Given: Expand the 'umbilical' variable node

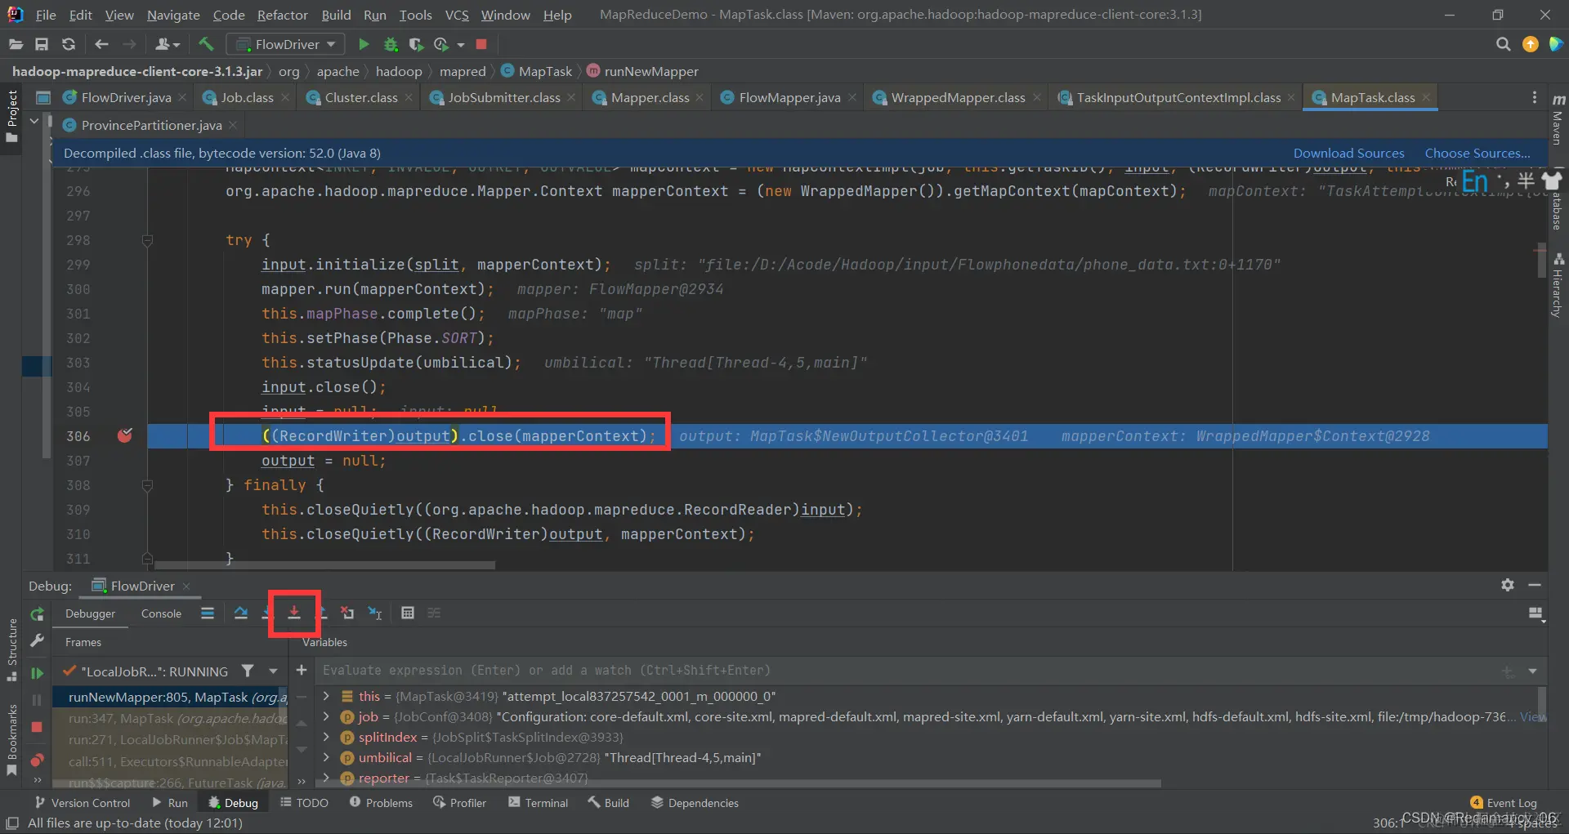Looking at the screenshot, I should pos(326,757).
